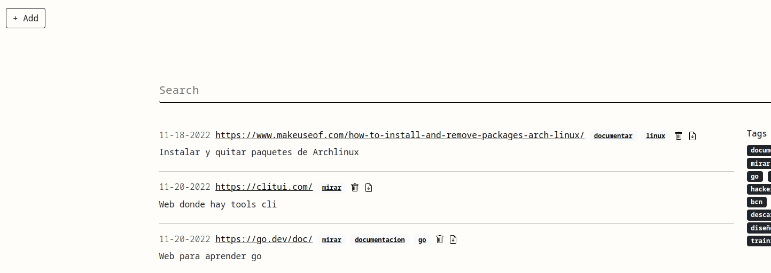Click the file-download icon on the Archlinux bookmark
The height and width of the screenshot is (273, 771).
(x=692, y=136)
